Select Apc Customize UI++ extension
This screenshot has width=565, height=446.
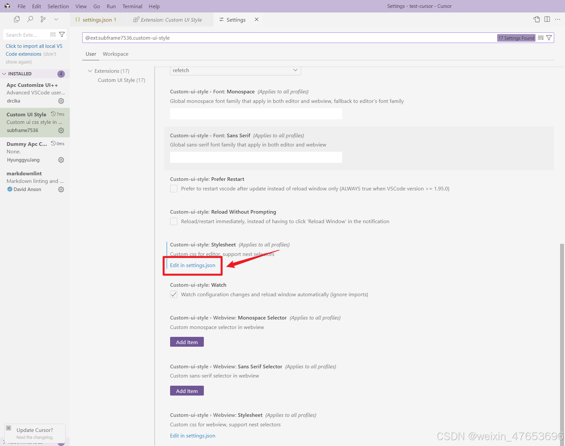tap(35, 93)
